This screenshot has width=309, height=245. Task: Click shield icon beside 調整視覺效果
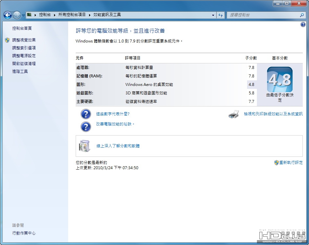pyautogui.click(x=7, y=40)
